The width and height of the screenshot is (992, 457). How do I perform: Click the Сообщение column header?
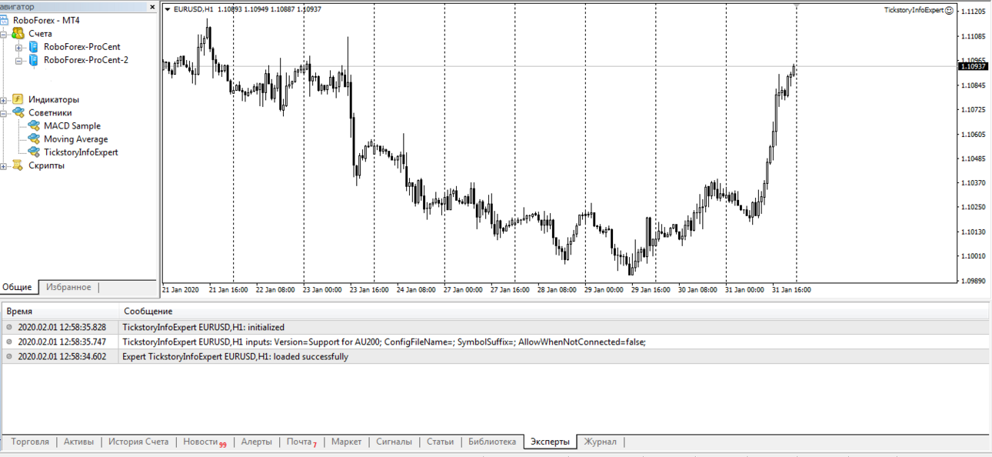click(554, 311)
